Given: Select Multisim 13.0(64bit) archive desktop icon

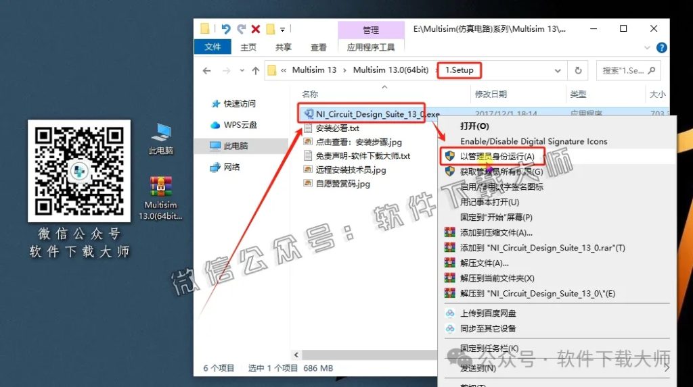Looking at the screenshot, I should tap(160, 198).
